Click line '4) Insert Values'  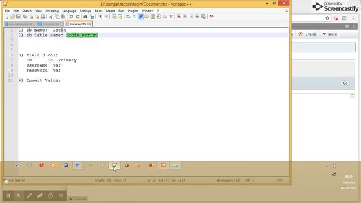click(x=39, y=80)
